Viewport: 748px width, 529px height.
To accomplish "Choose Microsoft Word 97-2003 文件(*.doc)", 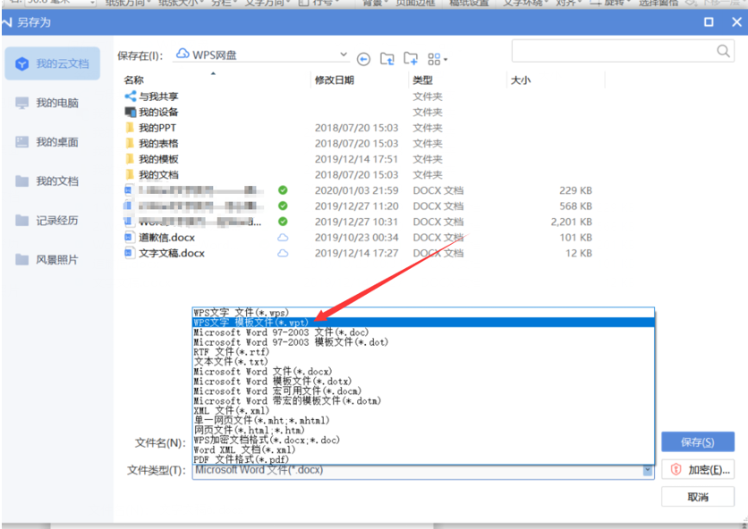I will click(x=423, y=332).
